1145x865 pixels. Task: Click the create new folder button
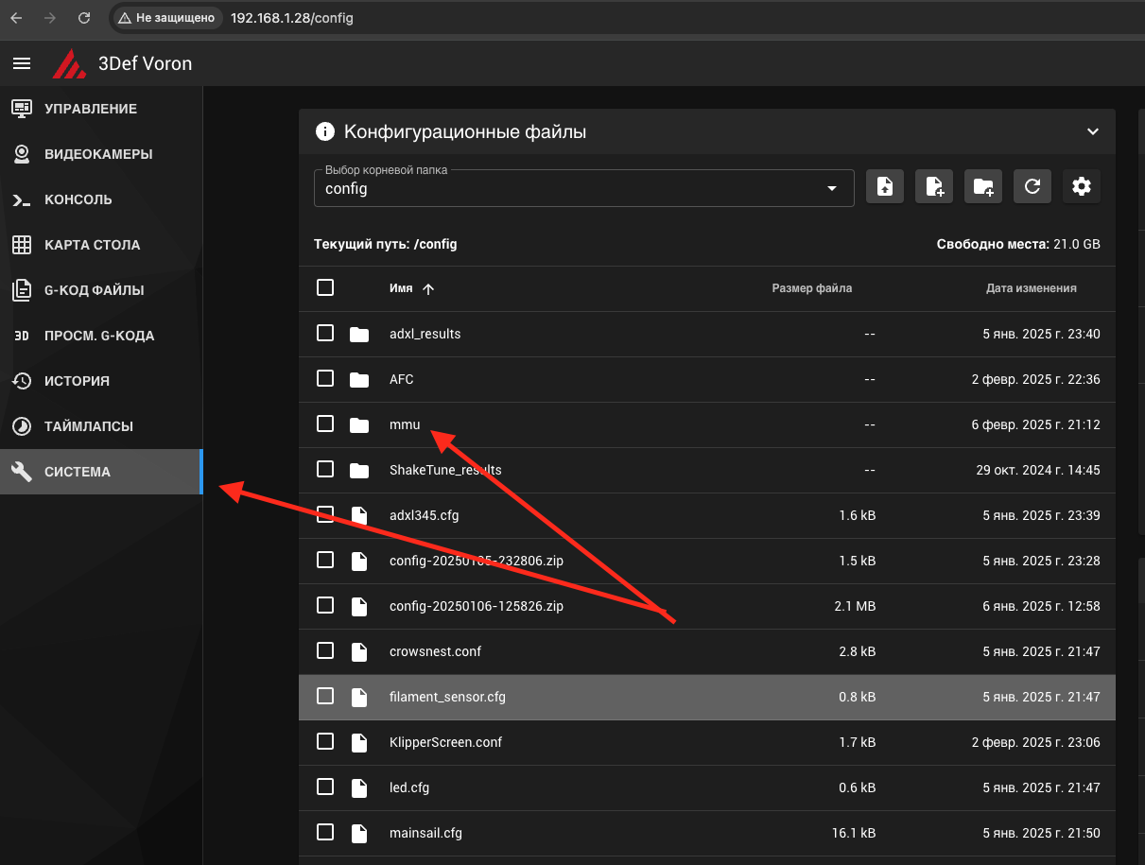point(983,187)
